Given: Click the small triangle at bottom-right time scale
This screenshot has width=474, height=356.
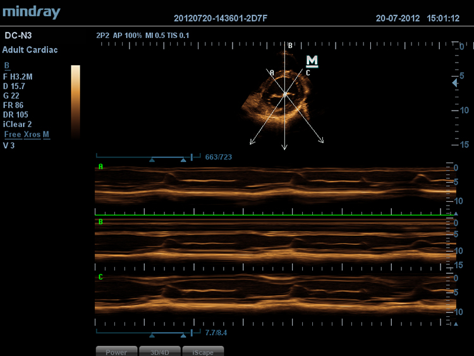Looking at the screenshot, I should 456,324.
